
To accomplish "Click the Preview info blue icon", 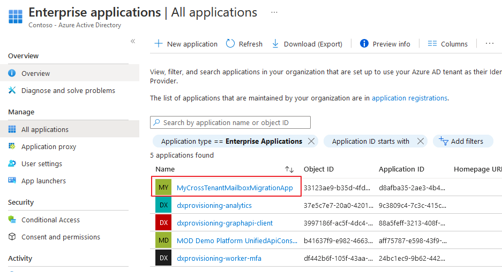I will click(x=364, y=43).
